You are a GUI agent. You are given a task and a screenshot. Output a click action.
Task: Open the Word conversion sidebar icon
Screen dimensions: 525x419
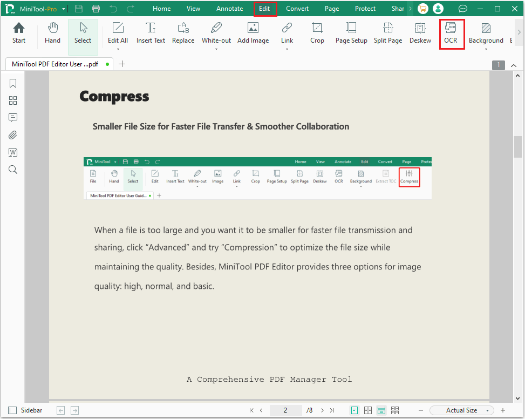[x=13, y=152]
